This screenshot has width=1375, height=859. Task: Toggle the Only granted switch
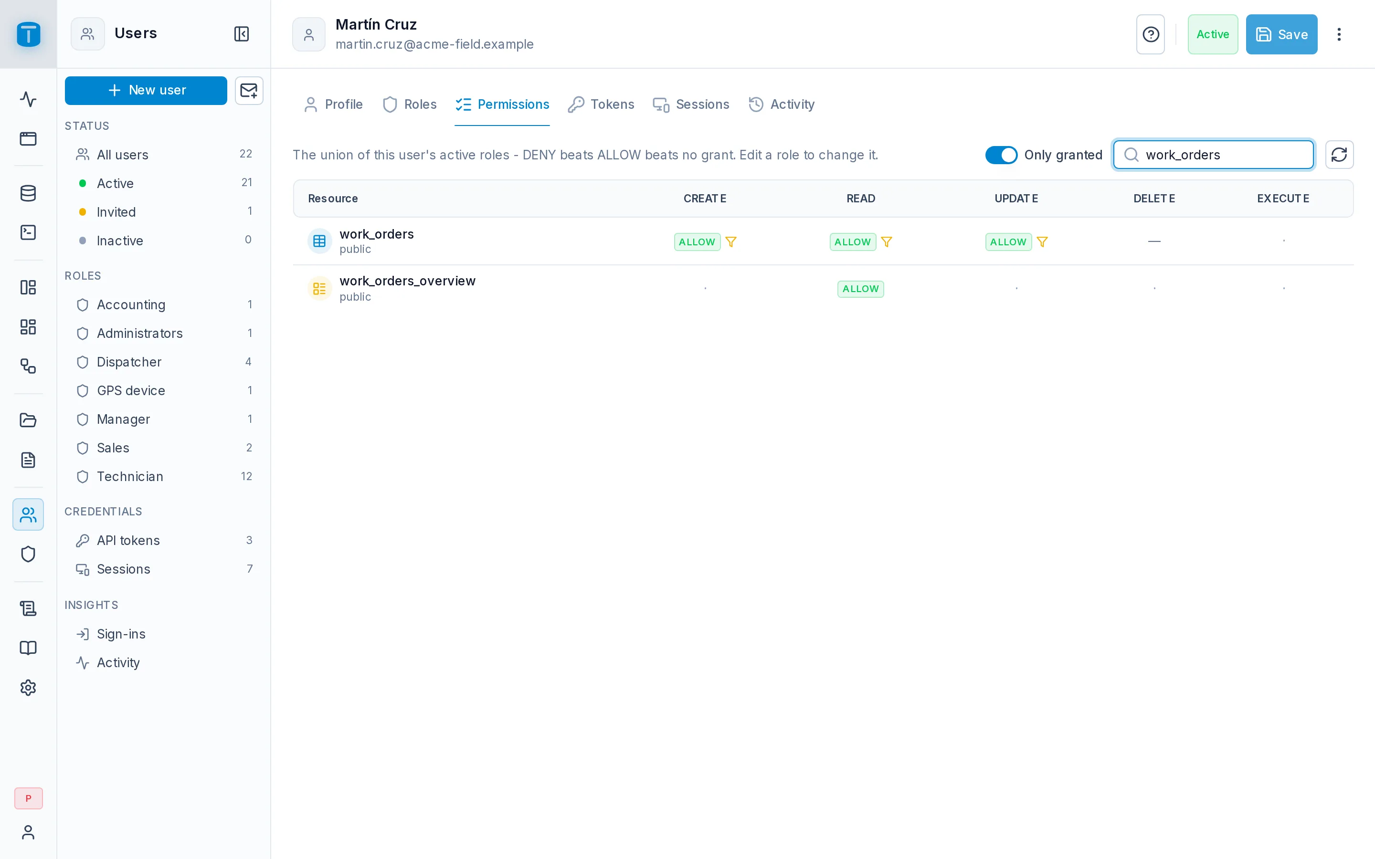coord(1001,155)
